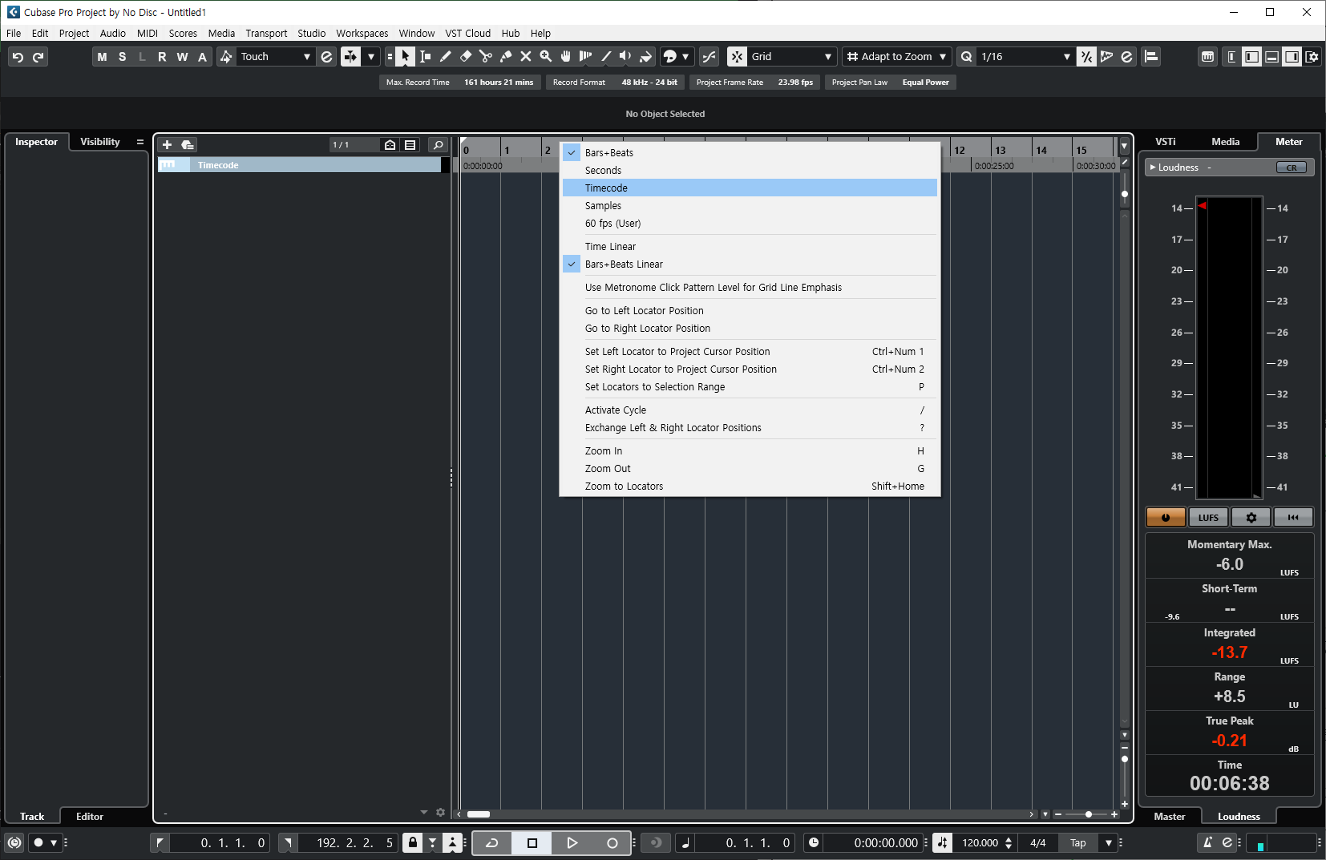Select the Draw pencil tool
Viewport: 1326px width, 860px height.
pyautogui.click(x=446, y=57)
